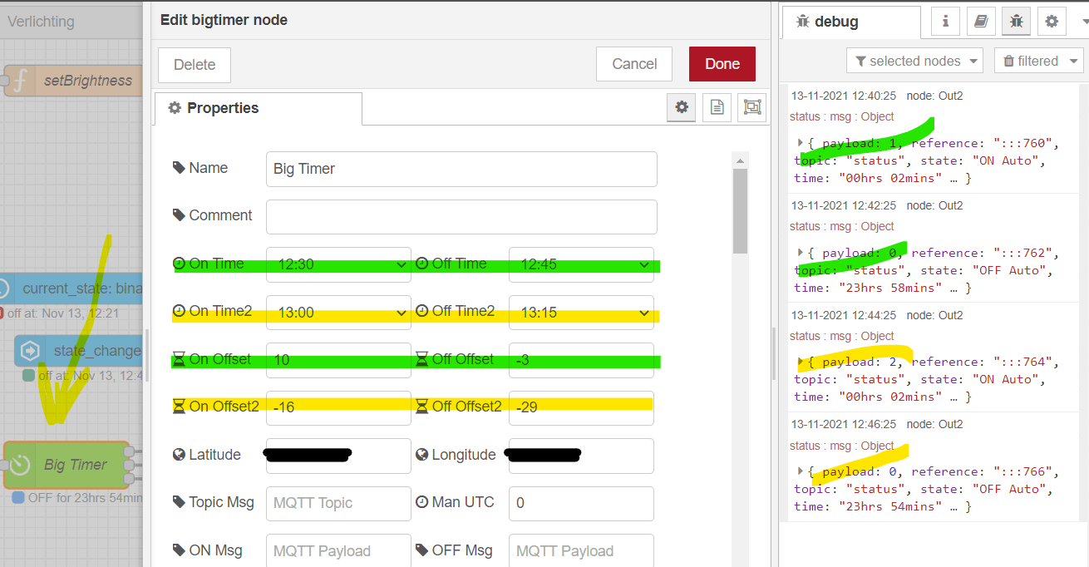Open the Off Time dropdown showing 12:45
The image size is (1089, 567).
coord(581,264)
